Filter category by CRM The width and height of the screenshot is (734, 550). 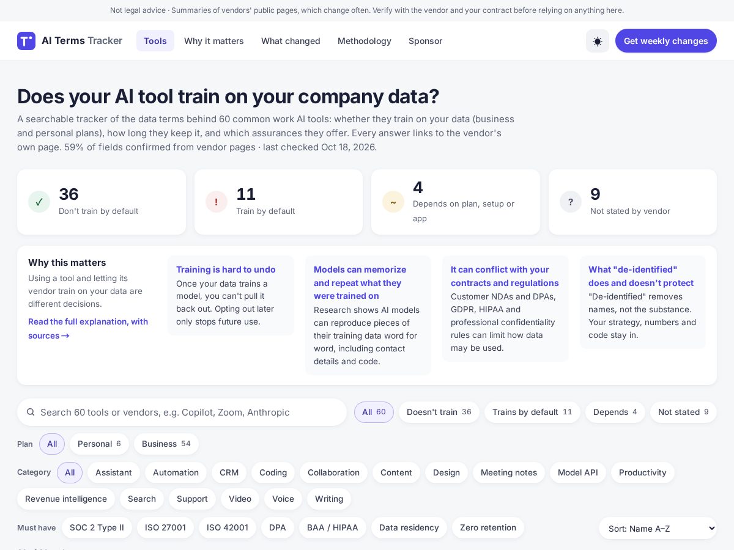pos(229,472)
